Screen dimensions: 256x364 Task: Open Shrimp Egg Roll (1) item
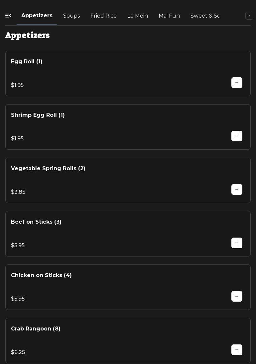(38, 115)
